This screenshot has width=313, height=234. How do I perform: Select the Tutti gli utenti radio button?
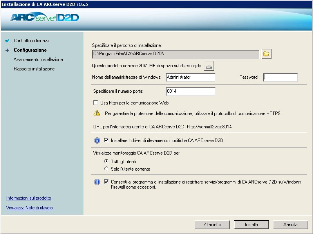pyautogui.click(x=107, y=161)
